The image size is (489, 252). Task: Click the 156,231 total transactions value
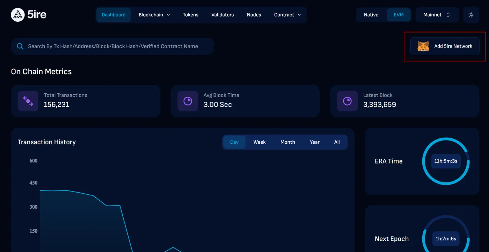(57, 105)
